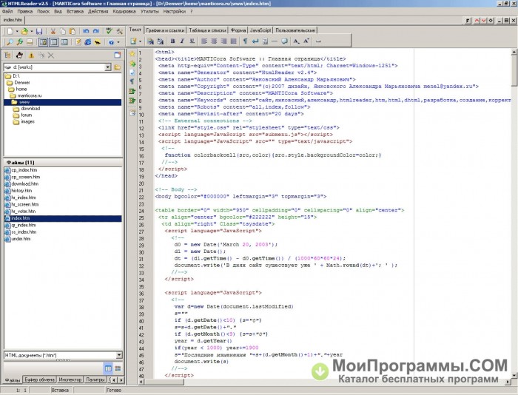Screen dimensions: 518x395
Task: Open the Кодировка menu
Action: (124, 11)
